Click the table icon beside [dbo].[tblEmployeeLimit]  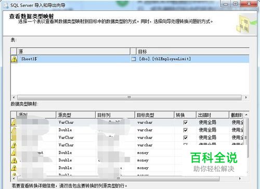(x=133, y=59)
